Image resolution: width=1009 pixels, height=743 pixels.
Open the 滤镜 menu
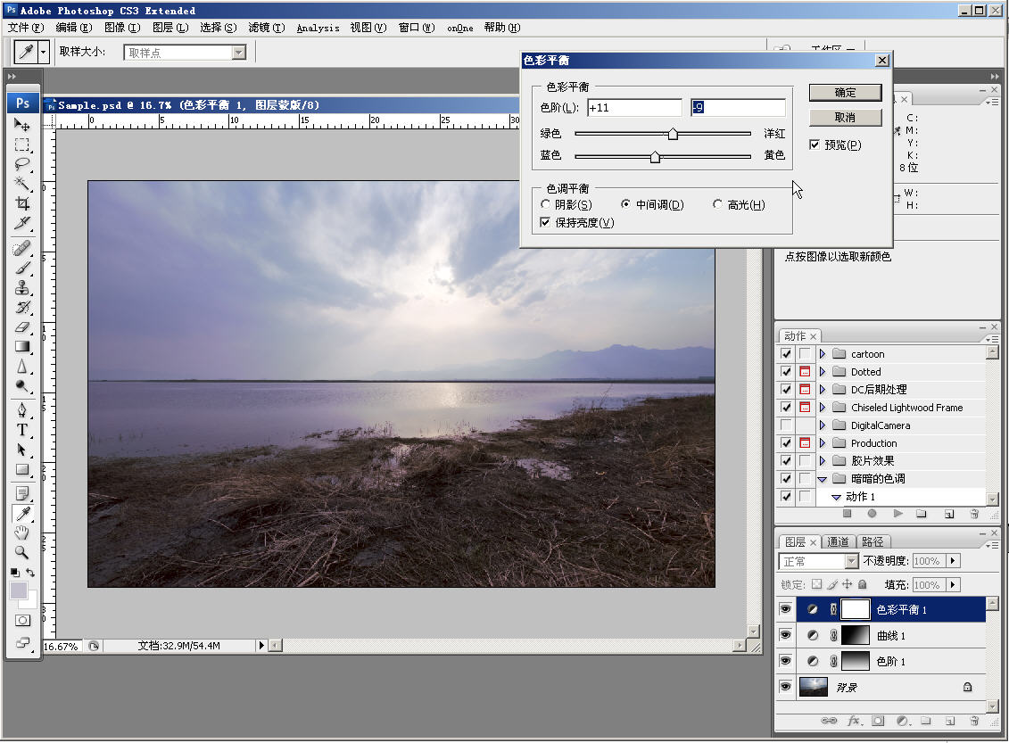(x=267, y=28)
